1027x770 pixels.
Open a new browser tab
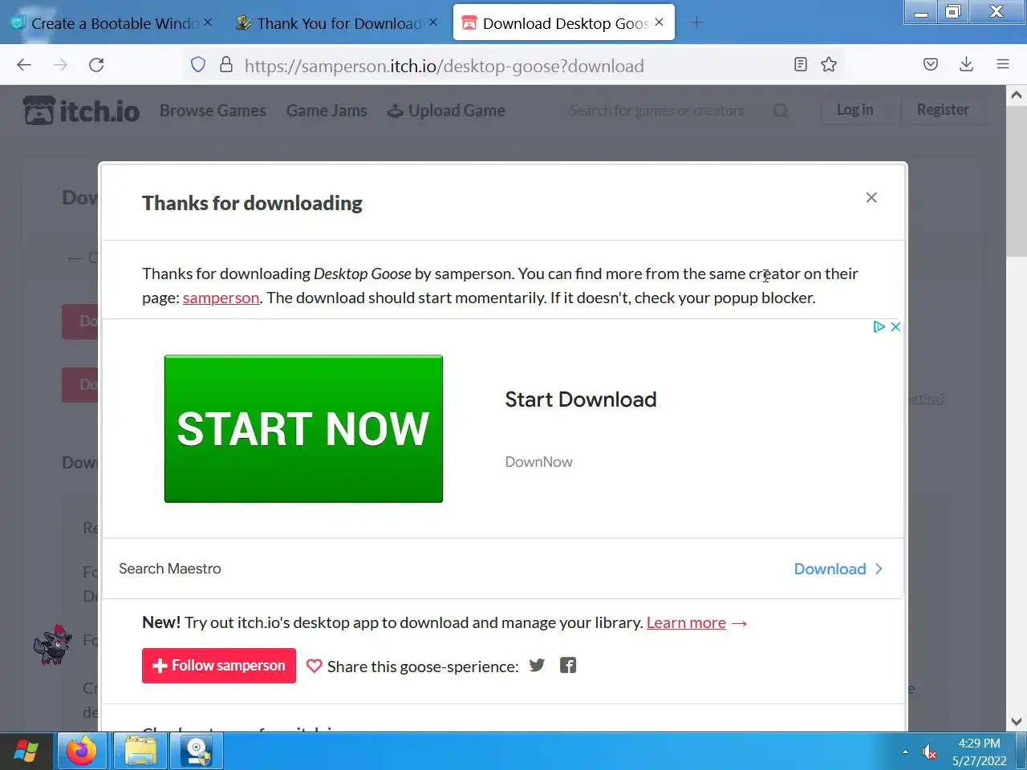(696, 23)
